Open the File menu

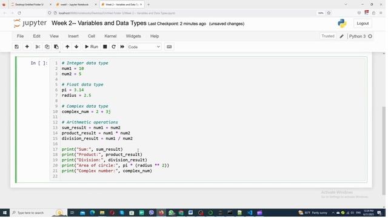(x=20, y=36)
